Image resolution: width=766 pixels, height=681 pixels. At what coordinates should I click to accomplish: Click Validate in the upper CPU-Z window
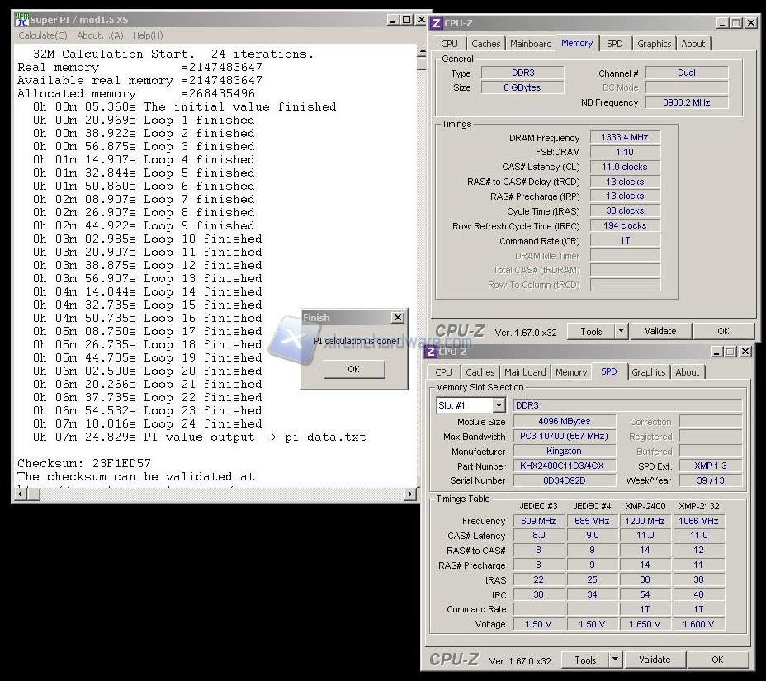(660, 331)
